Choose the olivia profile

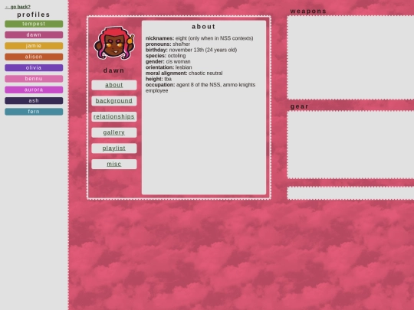click(34, 68)
